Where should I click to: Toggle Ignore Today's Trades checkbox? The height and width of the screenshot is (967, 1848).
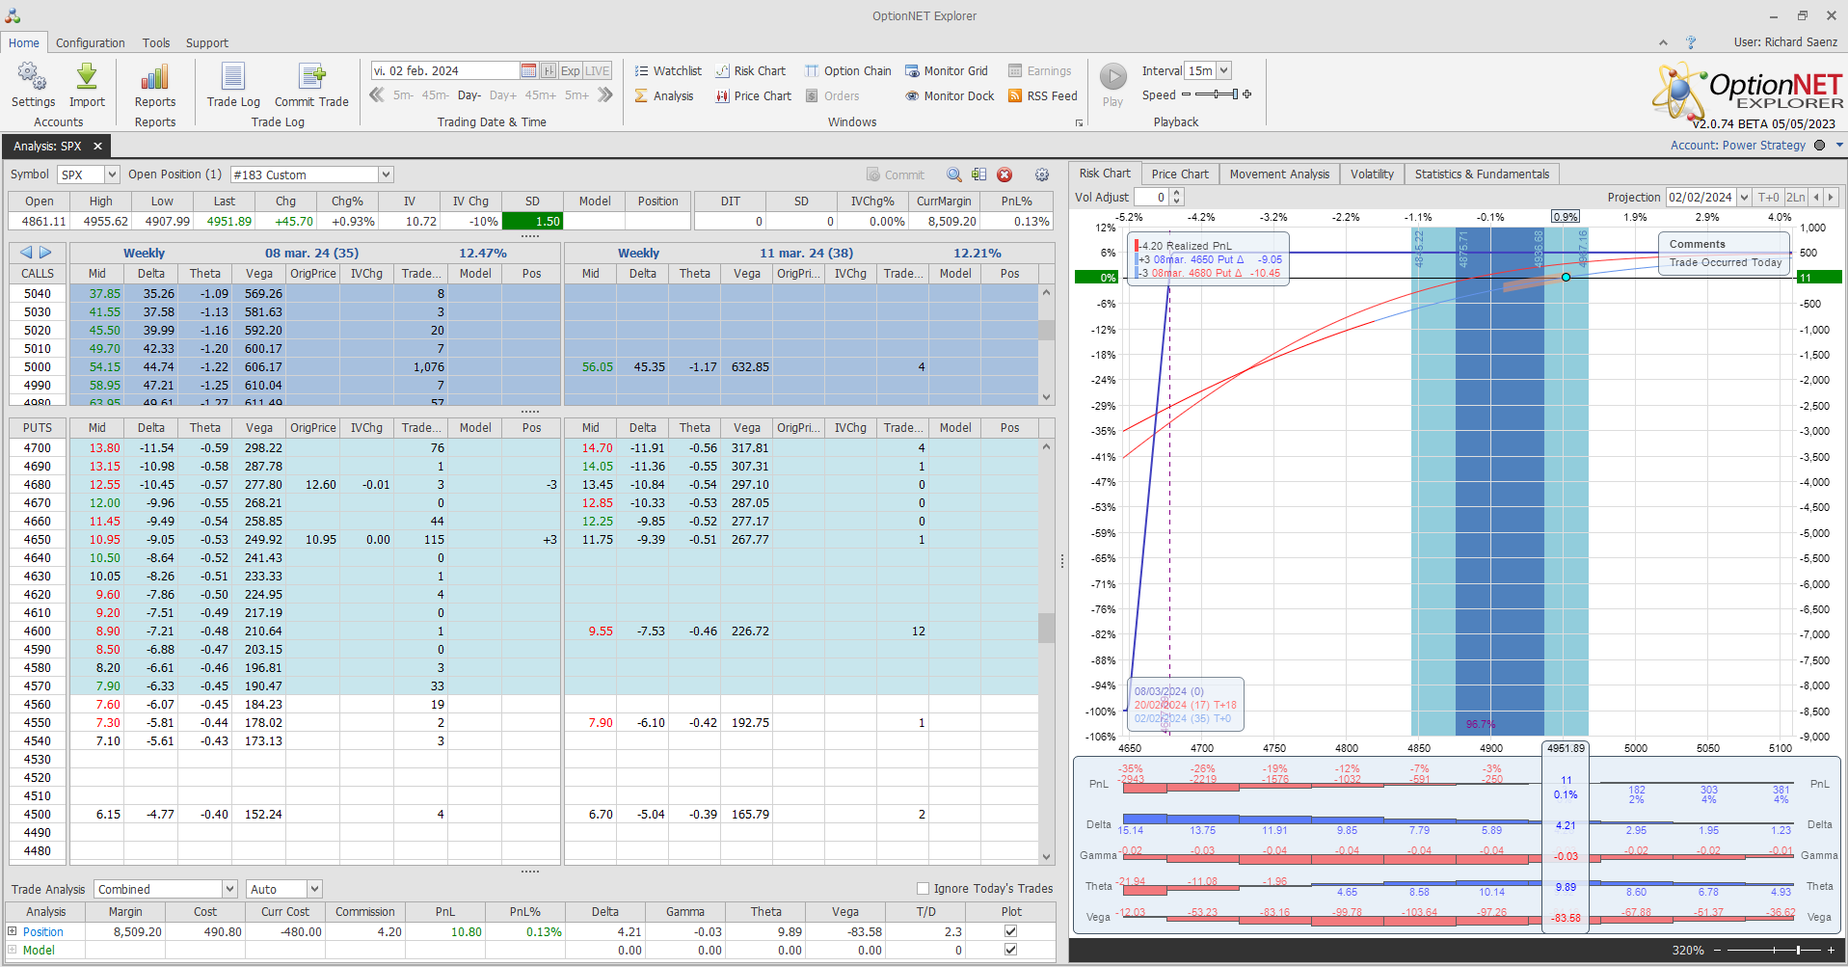(923, 889)
